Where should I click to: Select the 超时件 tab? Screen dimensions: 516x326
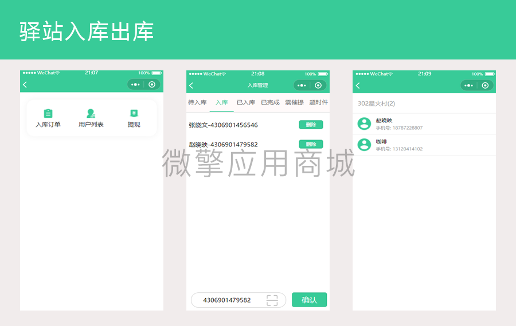point(319,102)
